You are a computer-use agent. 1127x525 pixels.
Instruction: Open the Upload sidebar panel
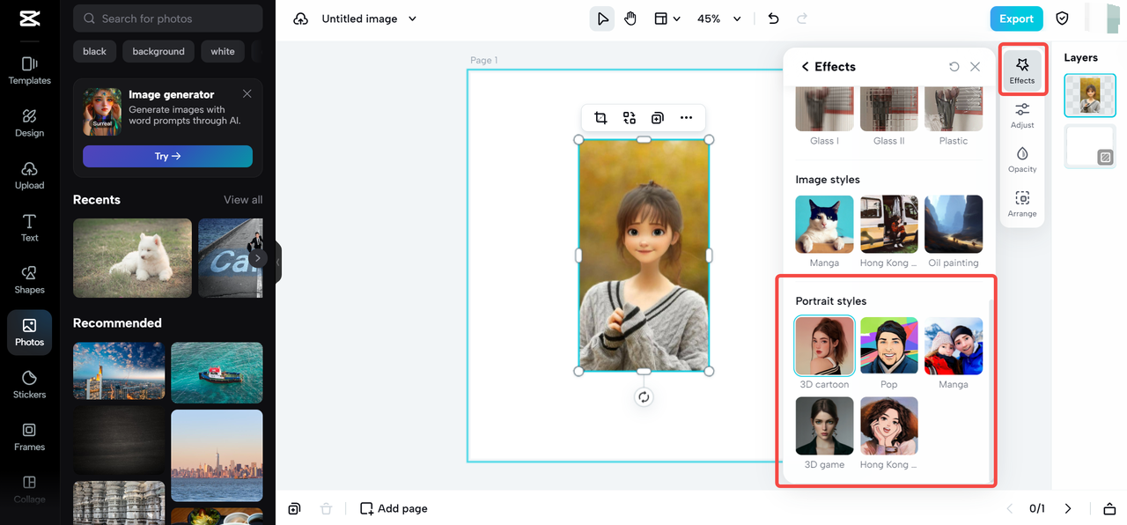[29, 174]
